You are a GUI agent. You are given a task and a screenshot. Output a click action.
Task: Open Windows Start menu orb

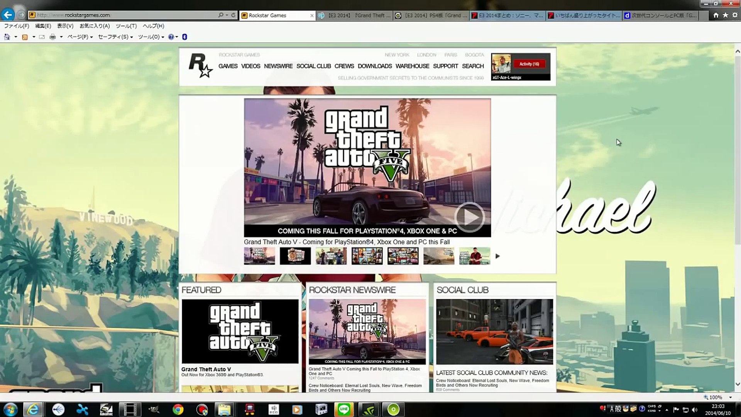click(x=10, y=409)
